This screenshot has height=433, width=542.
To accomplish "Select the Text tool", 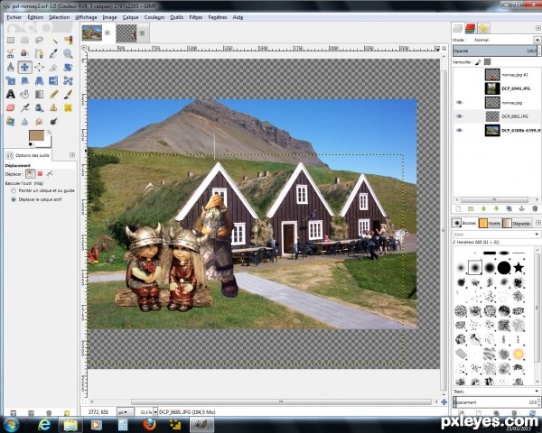I will coord(11,94).
